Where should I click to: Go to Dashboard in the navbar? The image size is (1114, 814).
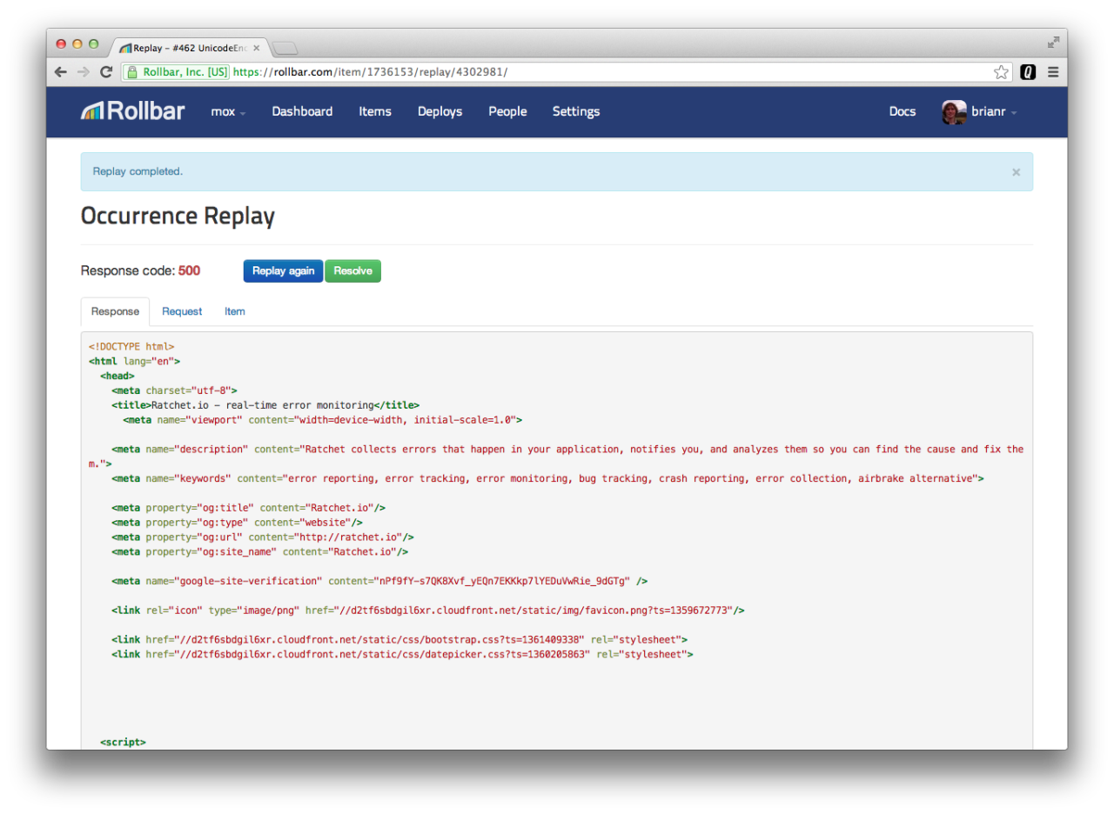click(302, 111)
